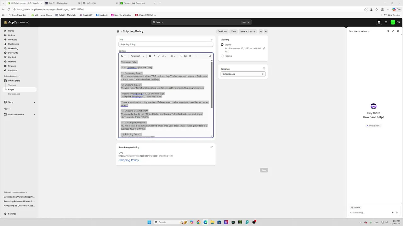
Task: Select the Hidden visibility option
Action: (222, 56)
